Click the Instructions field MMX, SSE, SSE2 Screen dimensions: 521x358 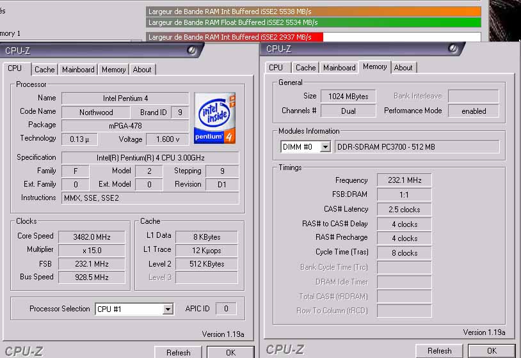pos(150,198)
